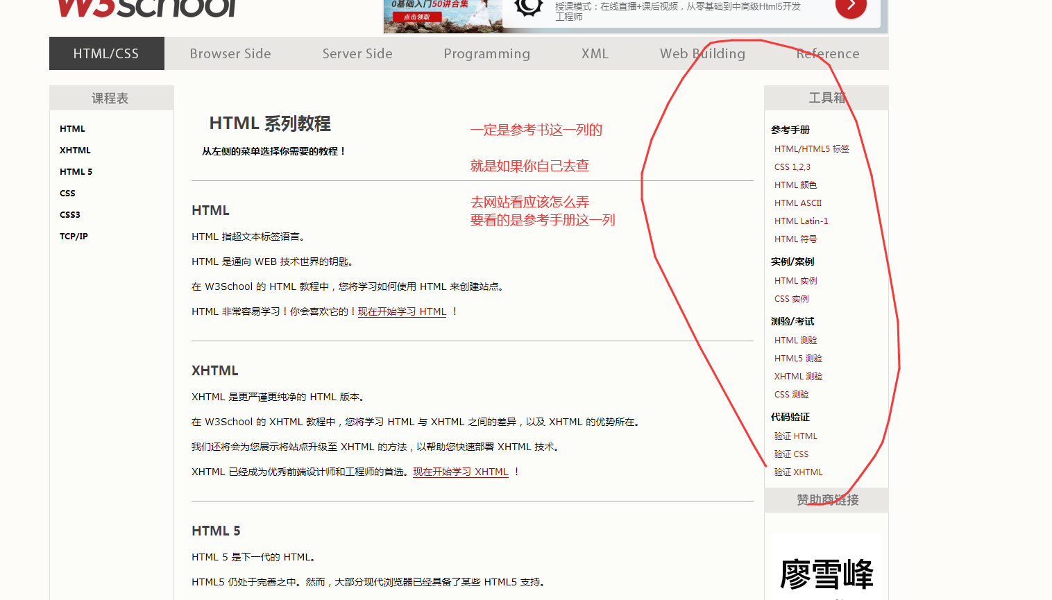
Task: Click the 赞助商链接 header
Action: (826, 500)
